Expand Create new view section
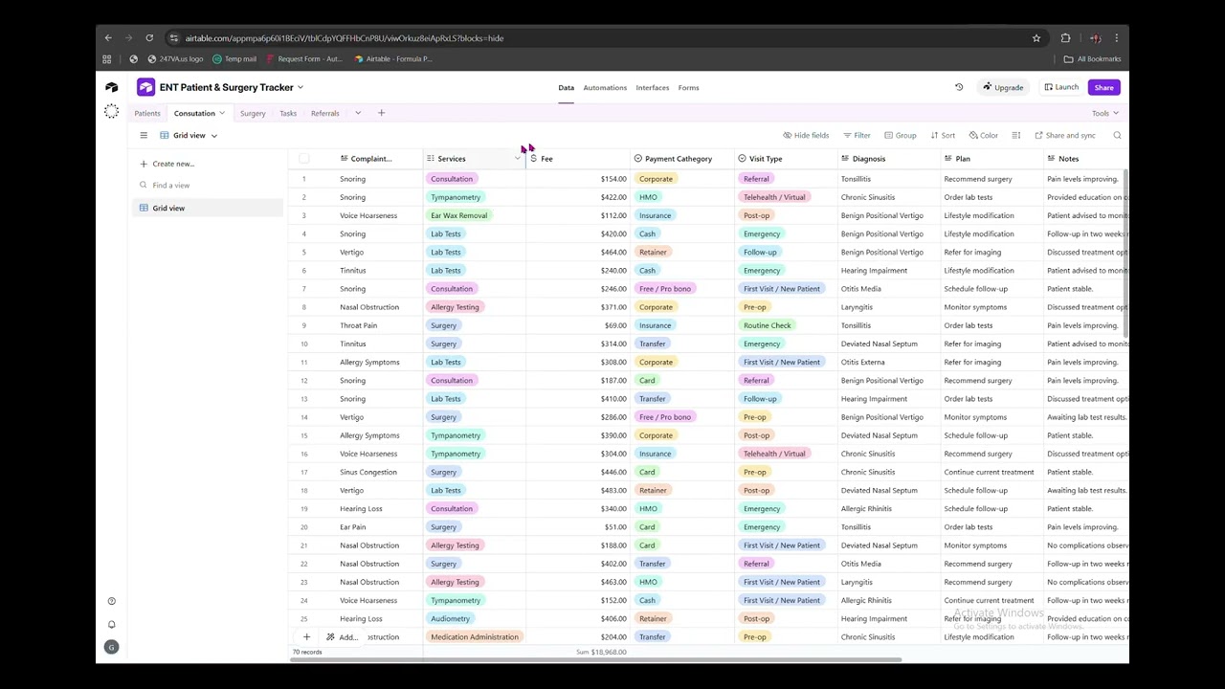Image resolution: width=1225 pixels, height=689 pixels. click(167, 164)
